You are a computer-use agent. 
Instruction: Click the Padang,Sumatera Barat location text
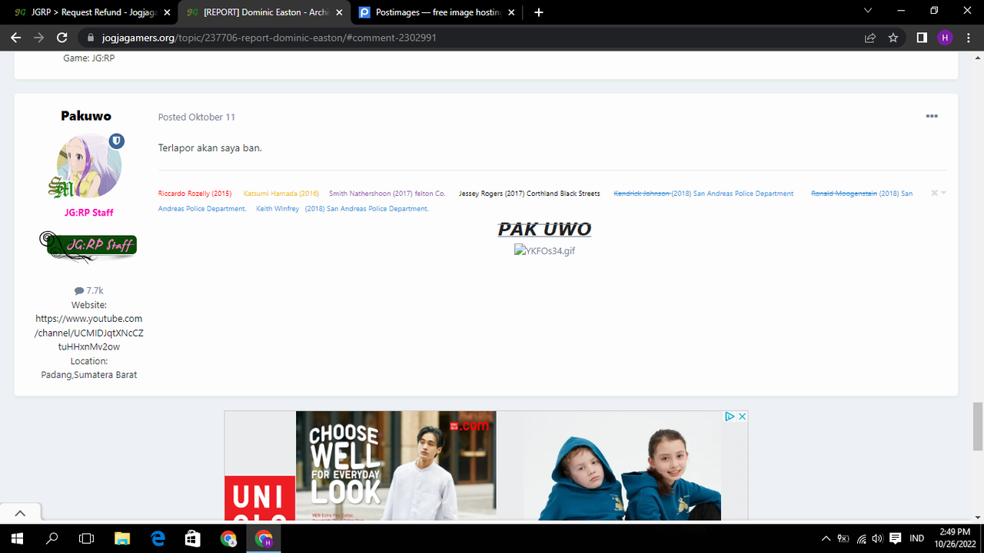point(89,375)
